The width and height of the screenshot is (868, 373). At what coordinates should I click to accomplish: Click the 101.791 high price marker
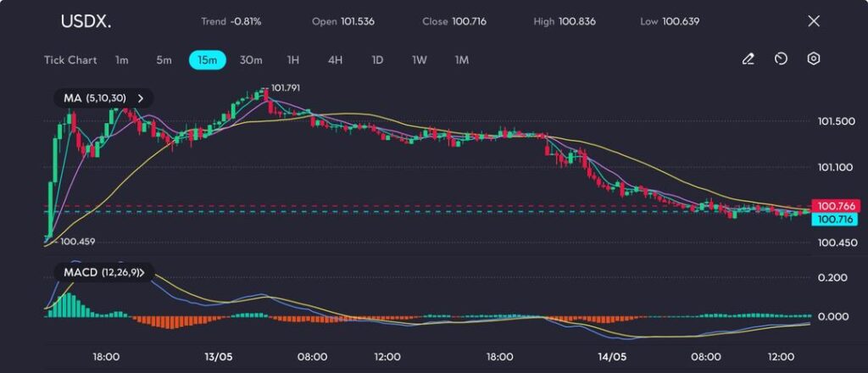285,87
